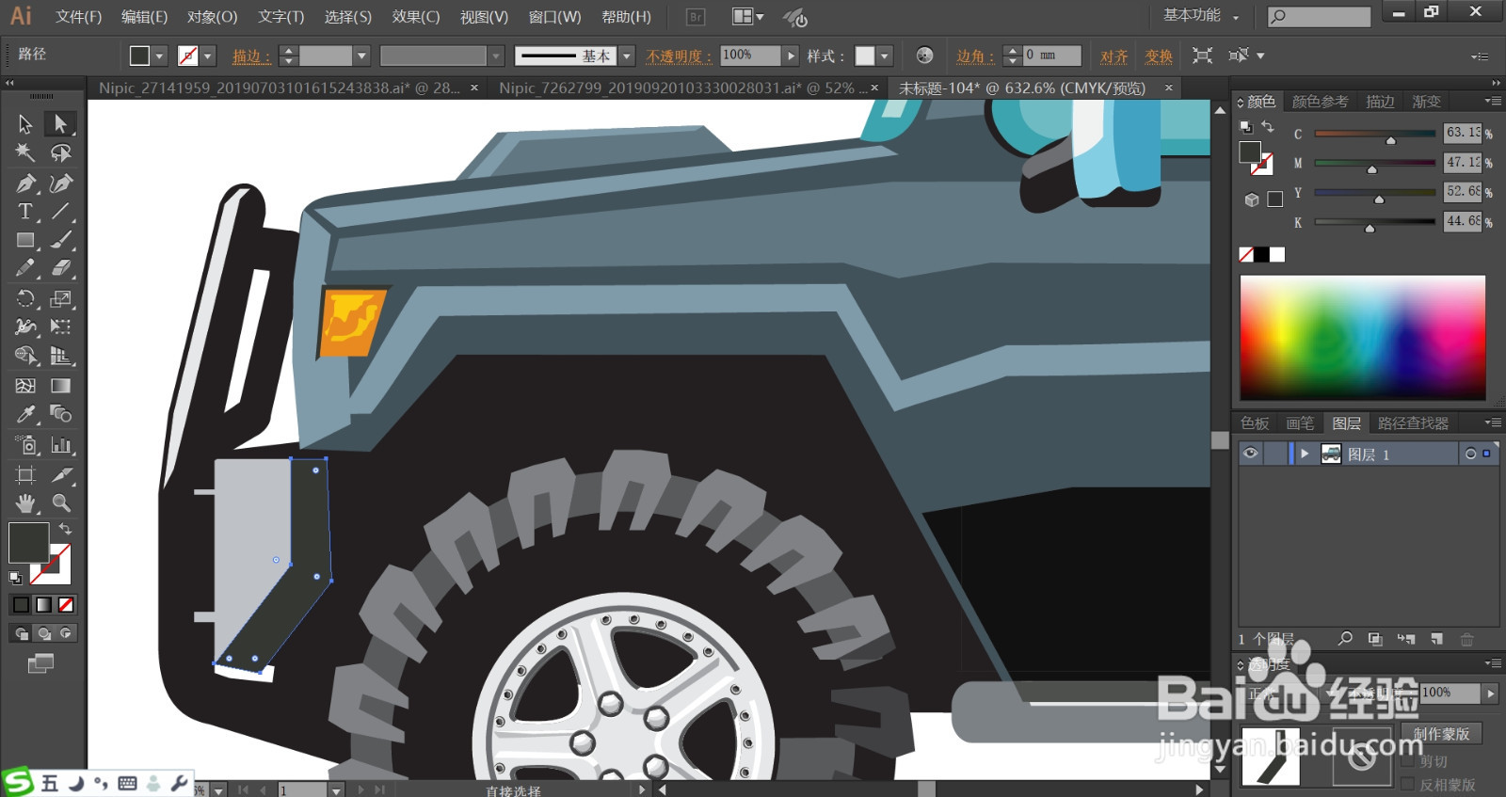Select the Eyedropper tool
This screenshot has height=797, width=1506.
25,414
